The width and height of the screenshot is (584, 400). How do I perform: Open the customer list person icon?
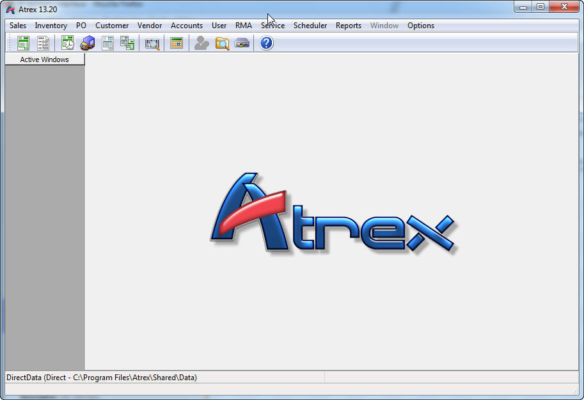(x=201, y=43)
